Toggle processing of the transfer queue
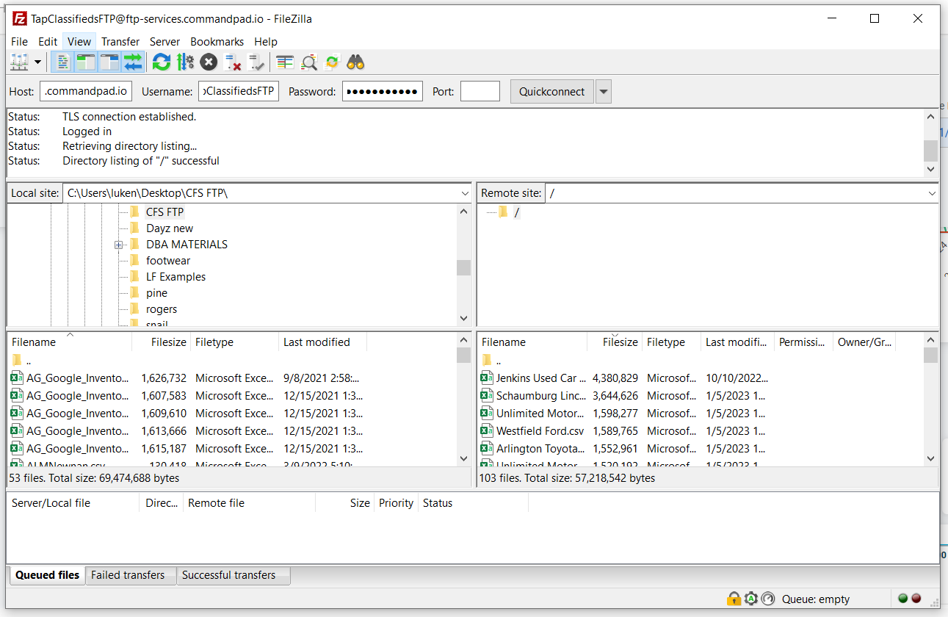 [185, 62]
